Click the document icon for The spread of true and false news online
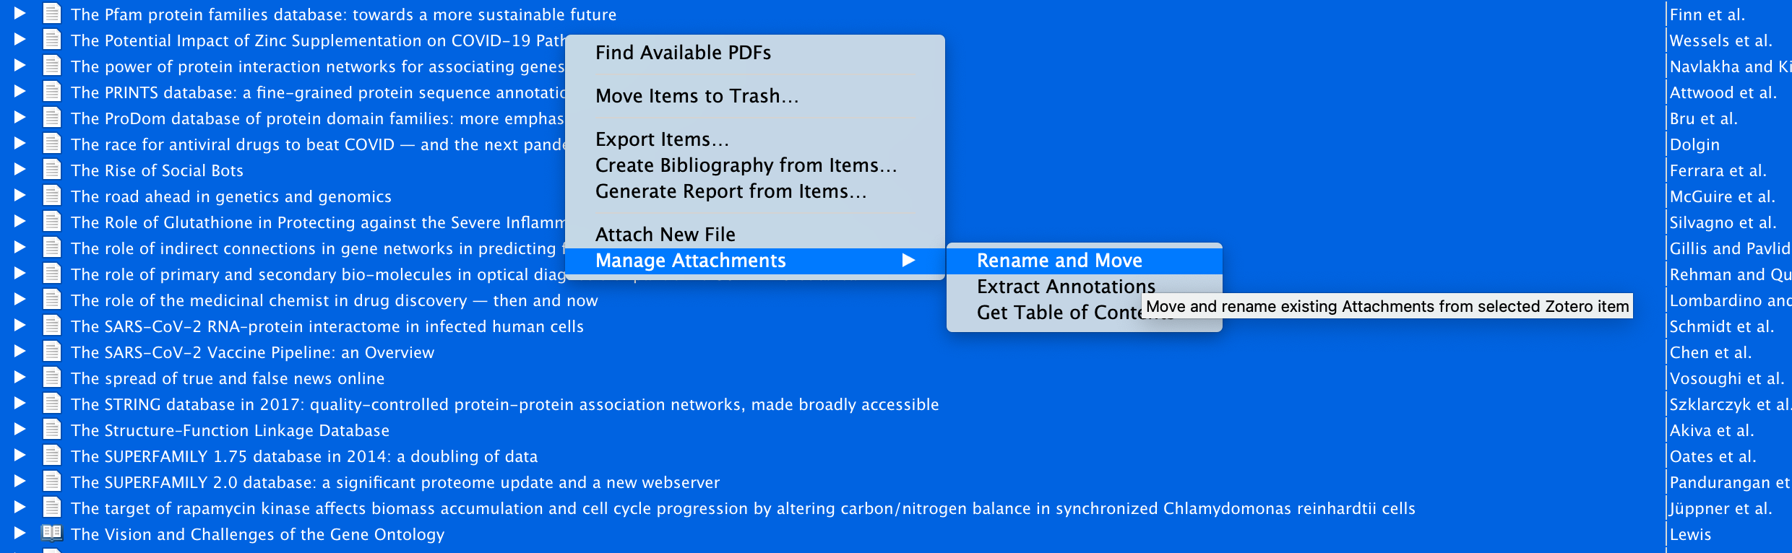The width and height of the screenshot is (1792, 553). pos(51,376)
